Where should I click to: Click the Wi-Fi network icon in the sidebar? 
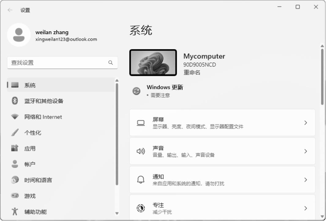point(15,117)
